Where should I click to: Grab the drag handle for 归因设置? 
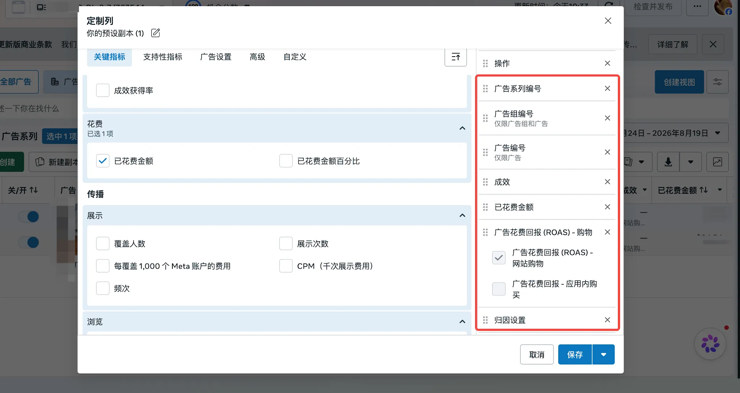pos(485,320)
